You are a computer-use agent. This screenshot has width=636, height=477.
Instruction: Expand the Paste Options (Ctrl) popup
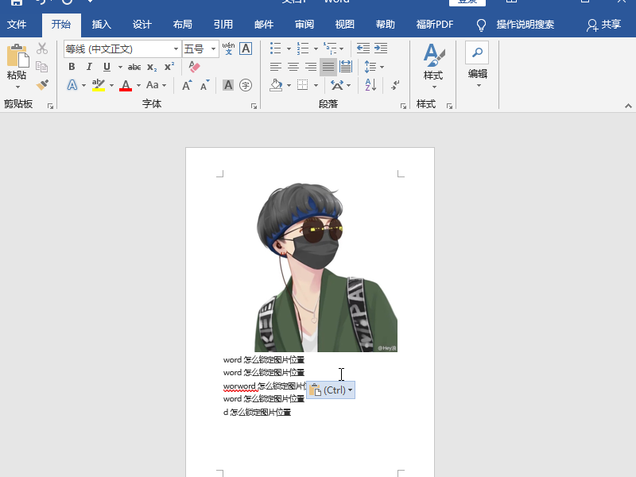[x=331, y=390]
